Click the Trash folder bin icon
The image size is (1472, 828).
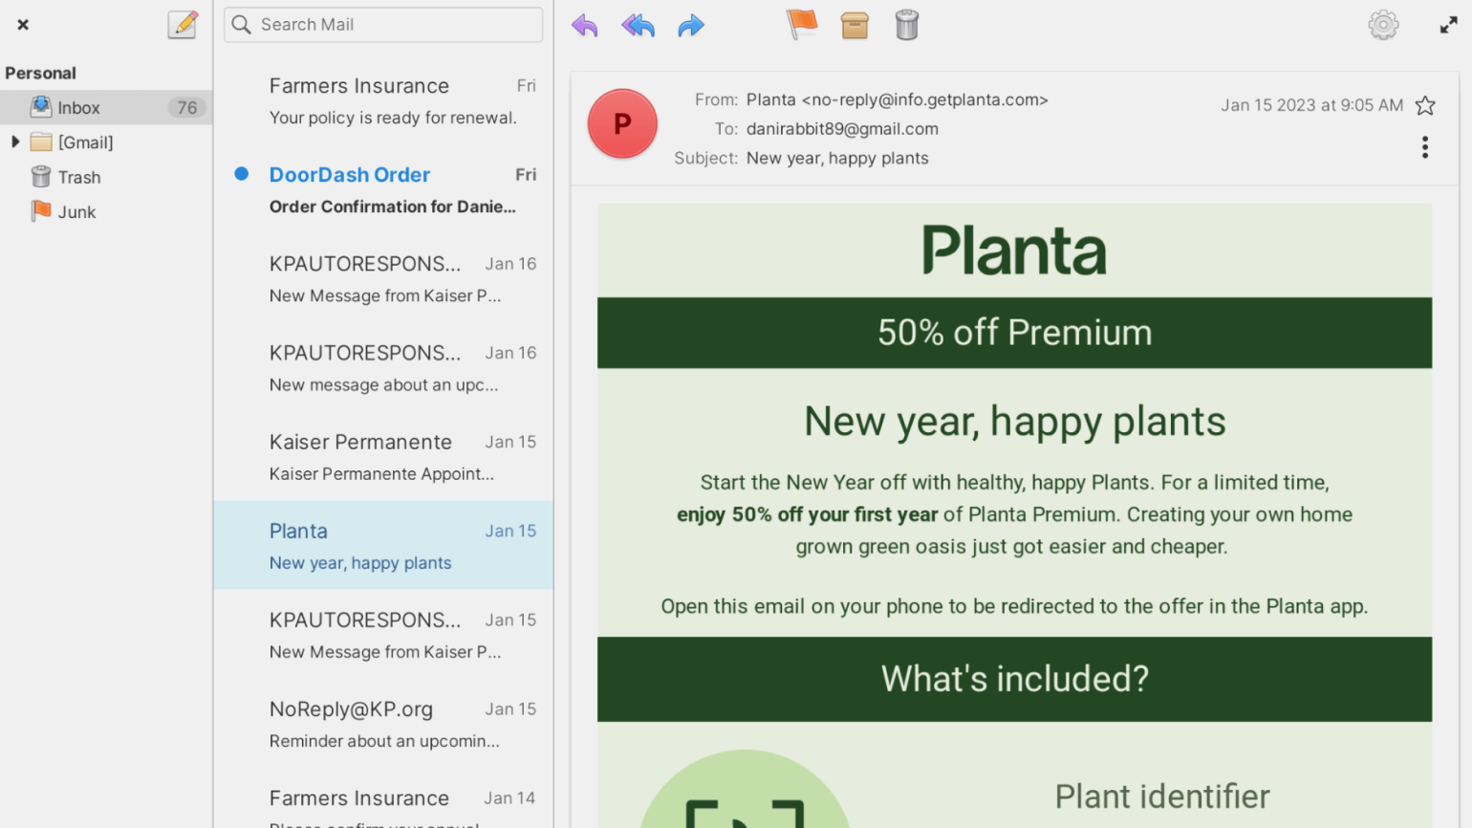click(x=41, y=177)
